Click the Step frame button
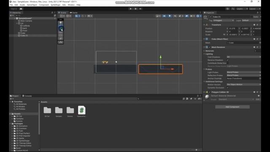The height and width of the screenshot is (152, 270). pos(140,9)
